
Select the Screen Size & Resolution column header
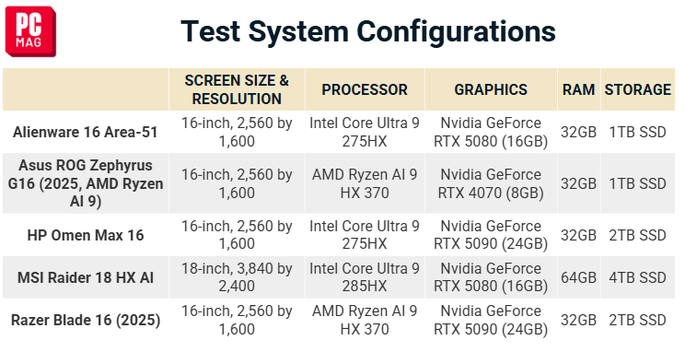(237, 89)
